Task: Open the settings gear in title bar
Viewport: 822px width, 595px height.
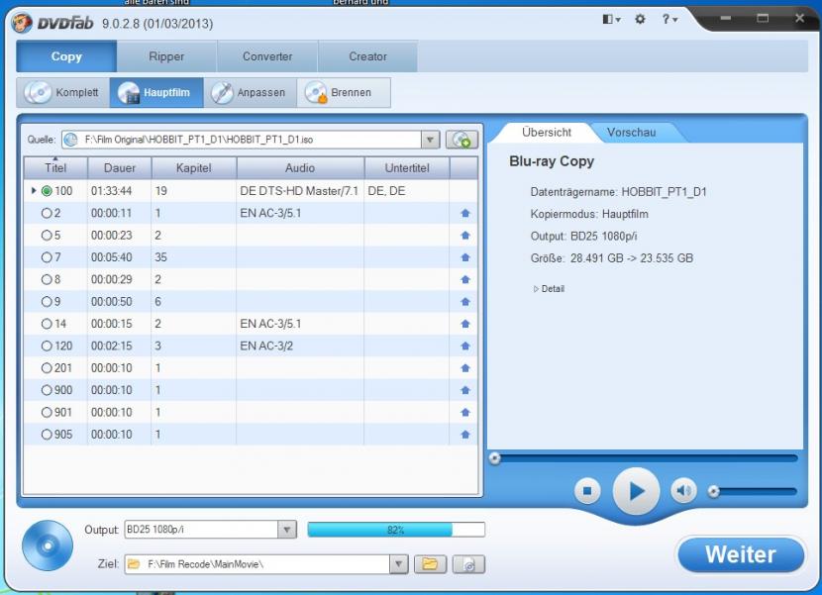Action: click(x=640, y=20)
